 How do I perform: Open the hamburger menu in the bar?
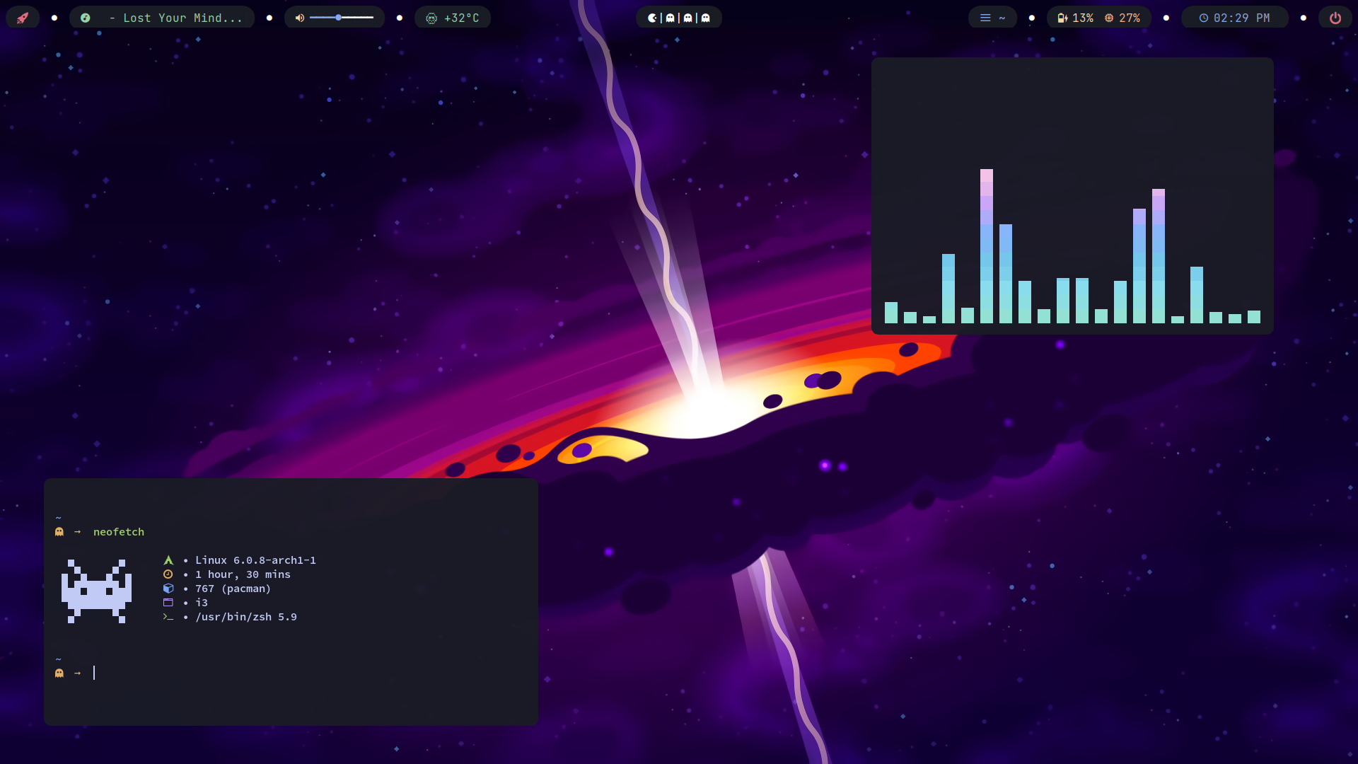pos(985,18)
